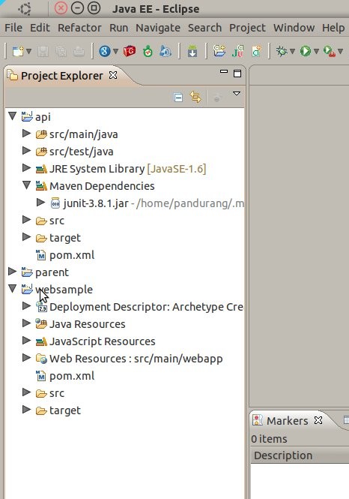Open the Navigate menu

tap(158, 28)
